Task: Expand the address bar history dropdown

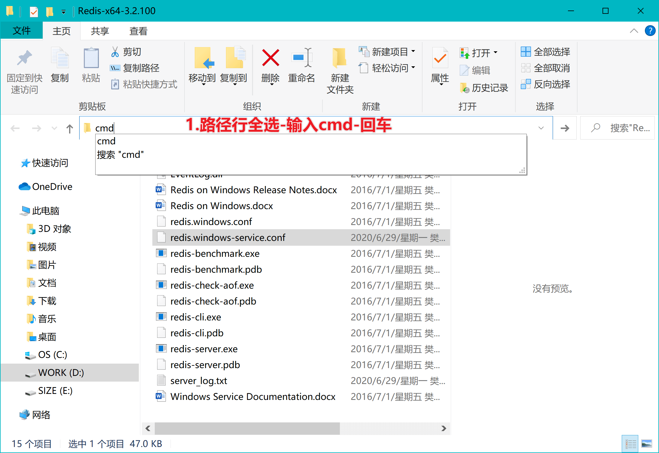Action: coord(541,128)
